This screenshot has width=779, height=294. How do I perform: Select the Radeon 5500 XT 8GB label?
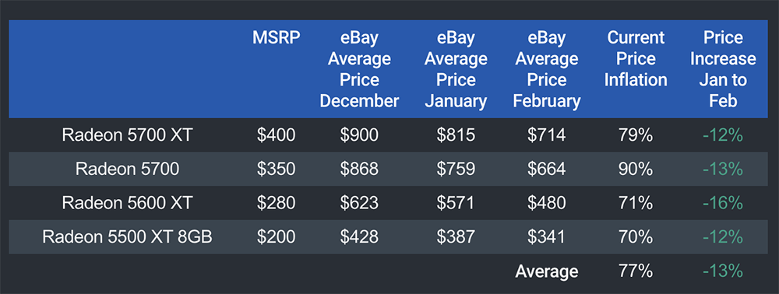coord(127,236)
